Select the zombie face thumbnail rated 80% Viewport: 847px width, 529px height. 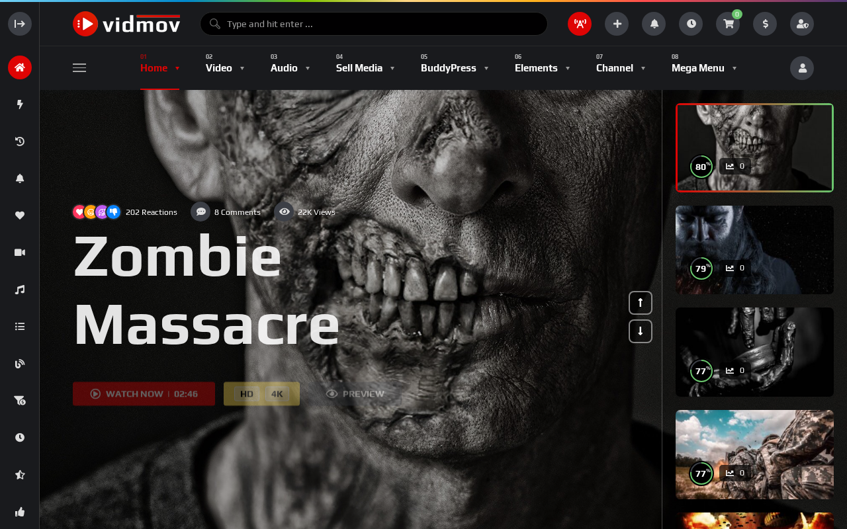754,147
